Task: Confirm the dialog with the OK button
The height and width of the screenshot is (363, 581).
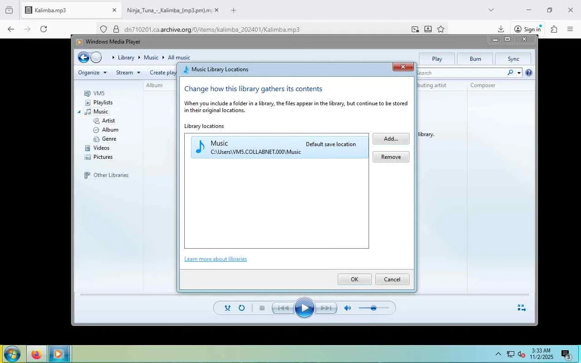Action: coord(355,279)
